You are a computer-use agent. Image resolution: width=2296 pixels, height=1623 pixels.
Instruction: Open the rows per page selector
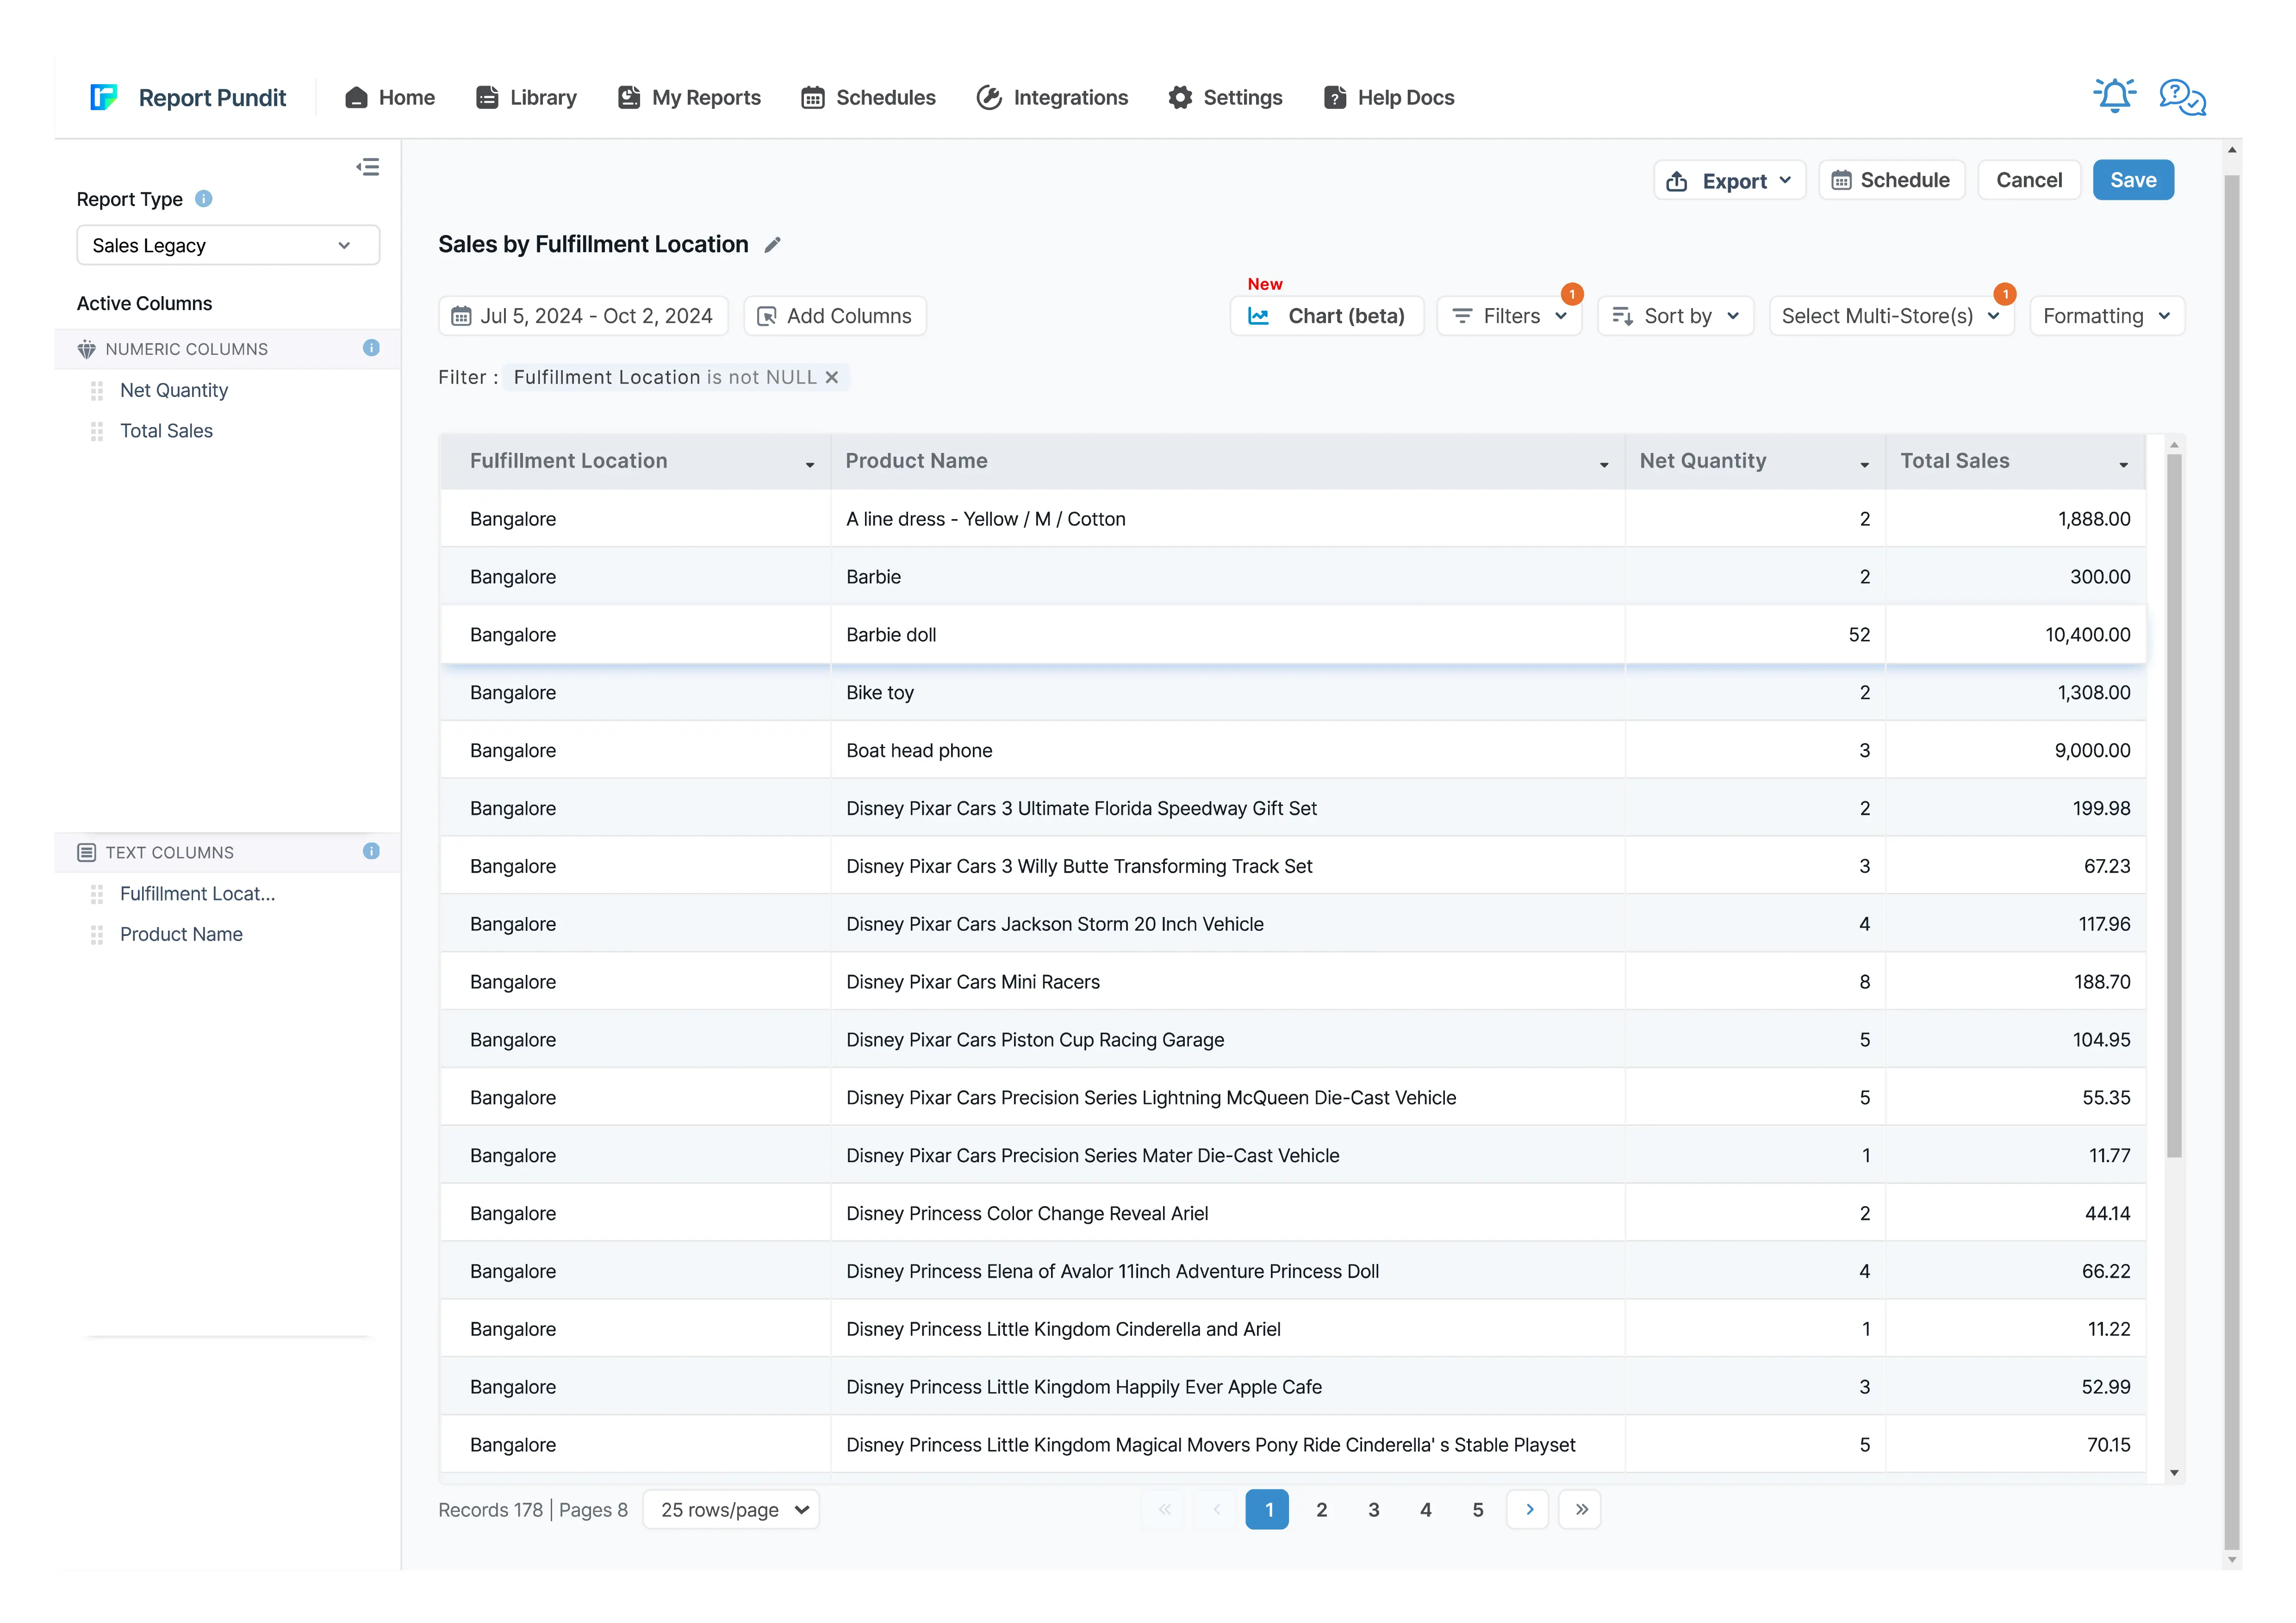(x=731, y=1509)
